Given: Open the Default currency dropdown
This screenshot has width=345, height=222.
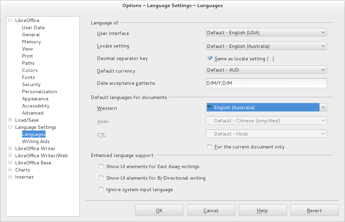Looking at the screenshot, I should tap(266, 70).
